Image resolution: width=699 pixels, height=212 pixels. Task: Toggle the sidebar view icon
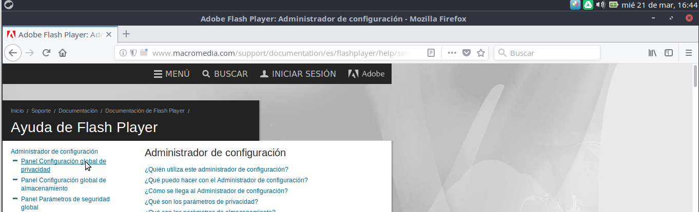669,53
